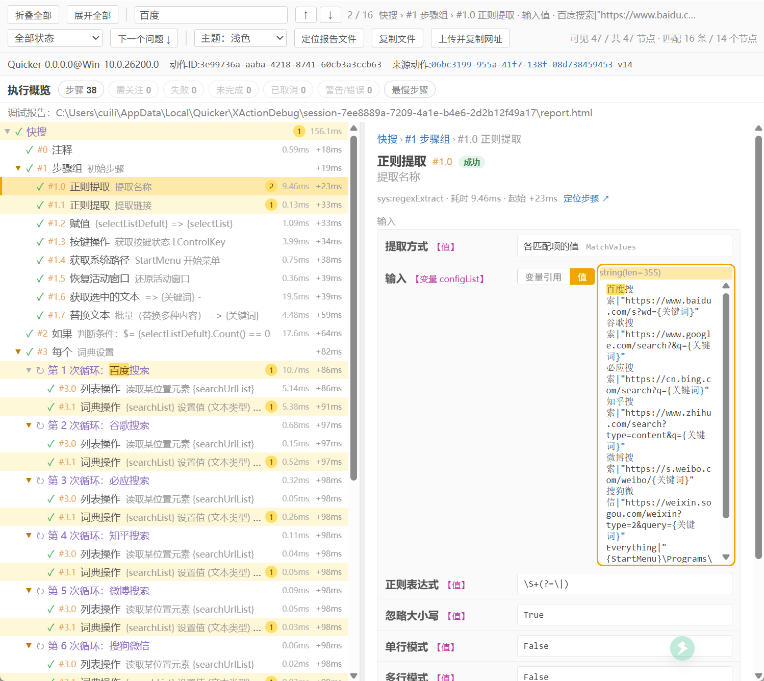Viewport: 764px width, 681px height.
Task: Click the 【变量 configList】 tag
Action: (449, 279)
